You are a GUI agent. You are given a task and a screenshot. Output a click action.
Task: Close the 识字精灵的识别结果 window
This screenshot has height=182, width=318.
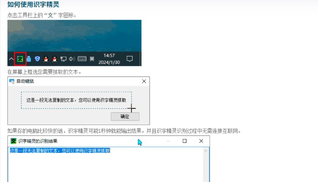pyautogui.click(x=201, y=141)
